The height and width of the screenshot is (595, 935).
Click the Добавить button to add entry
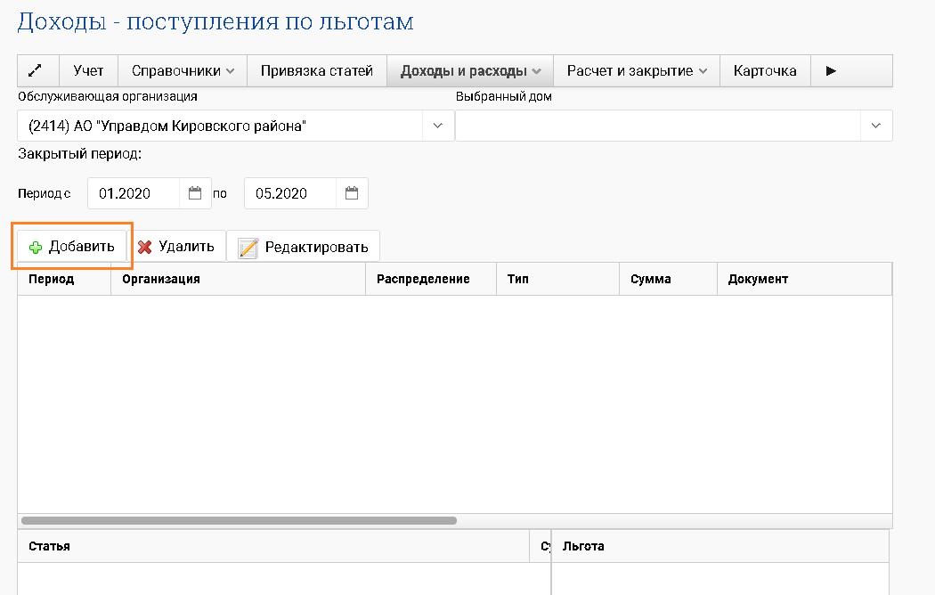point(72,247)
